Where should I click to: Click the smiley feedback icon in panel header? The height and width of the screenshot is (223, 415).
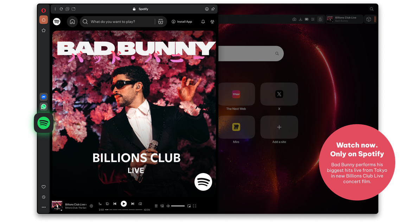(207, 9)
